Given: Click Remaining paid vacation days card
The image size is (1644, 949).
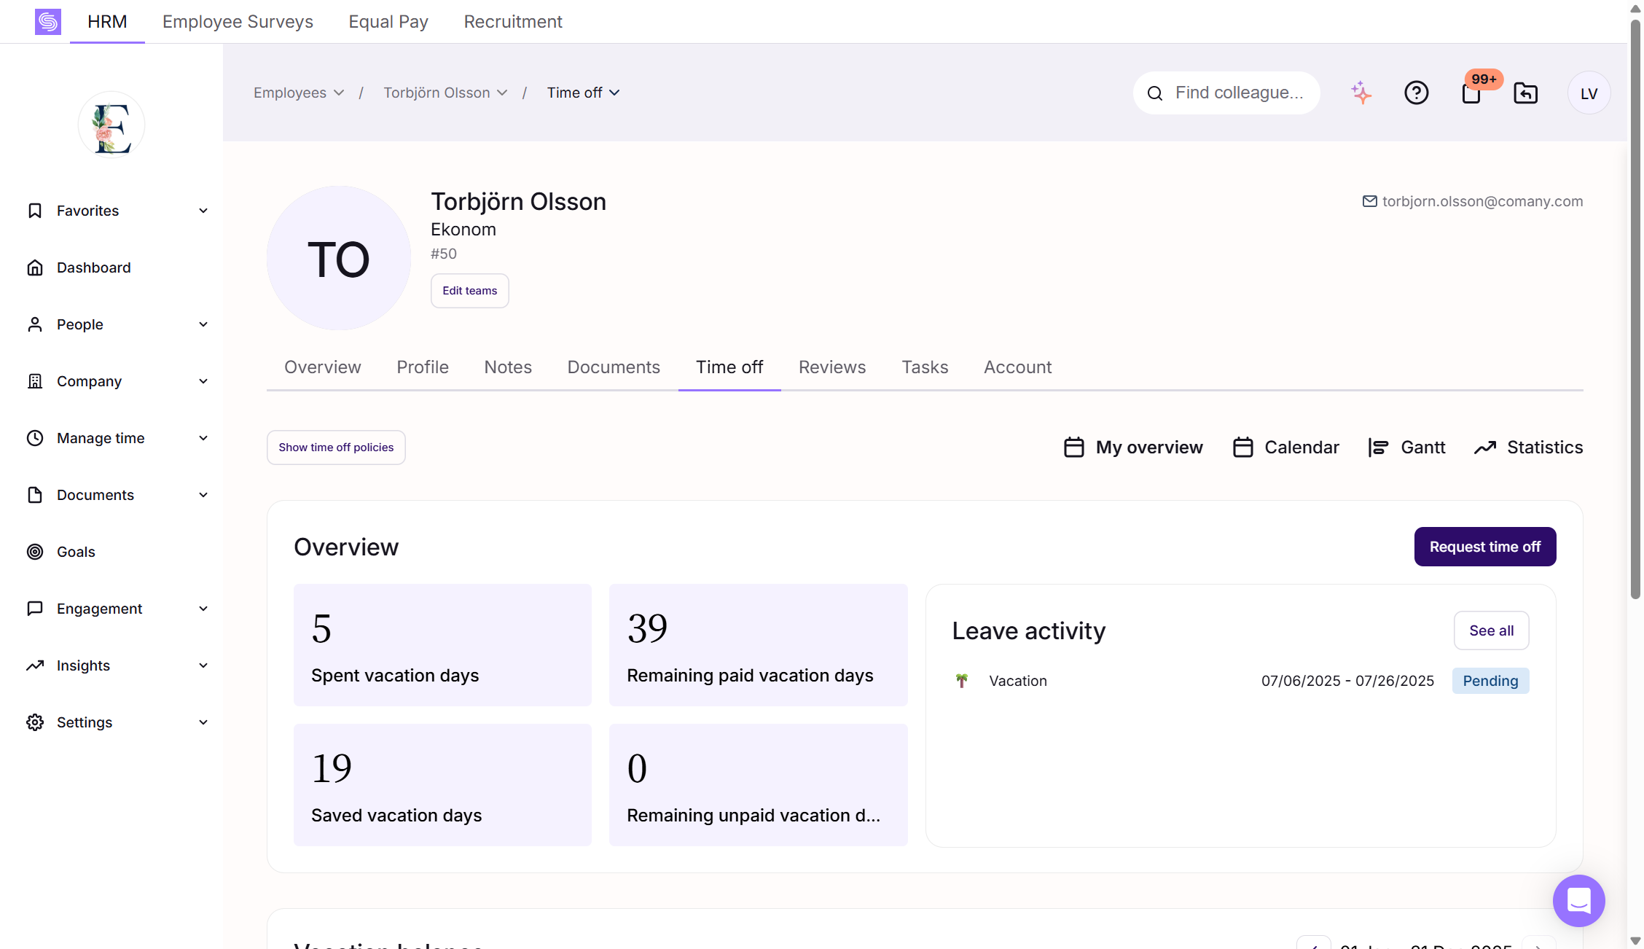Looking at the screenshot, I should tap(758, 645).
